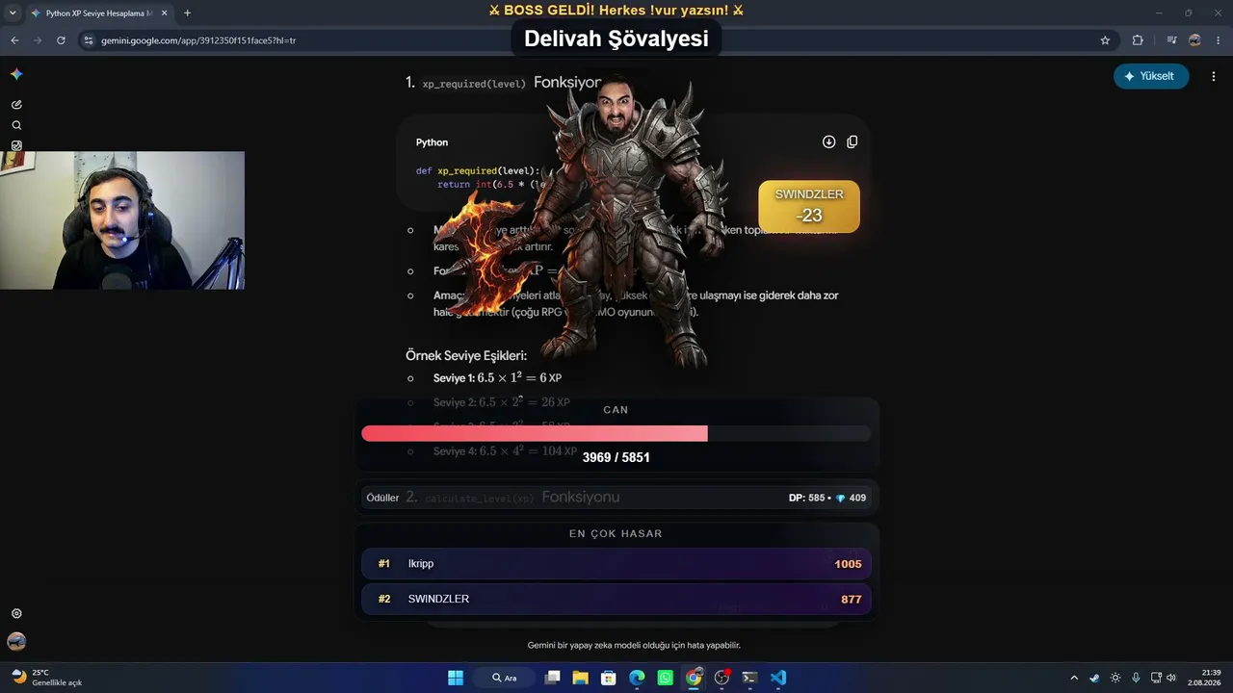Download the Python code block
The width and height of the screenshot is (1233, 693).
[x=828, y=141]
